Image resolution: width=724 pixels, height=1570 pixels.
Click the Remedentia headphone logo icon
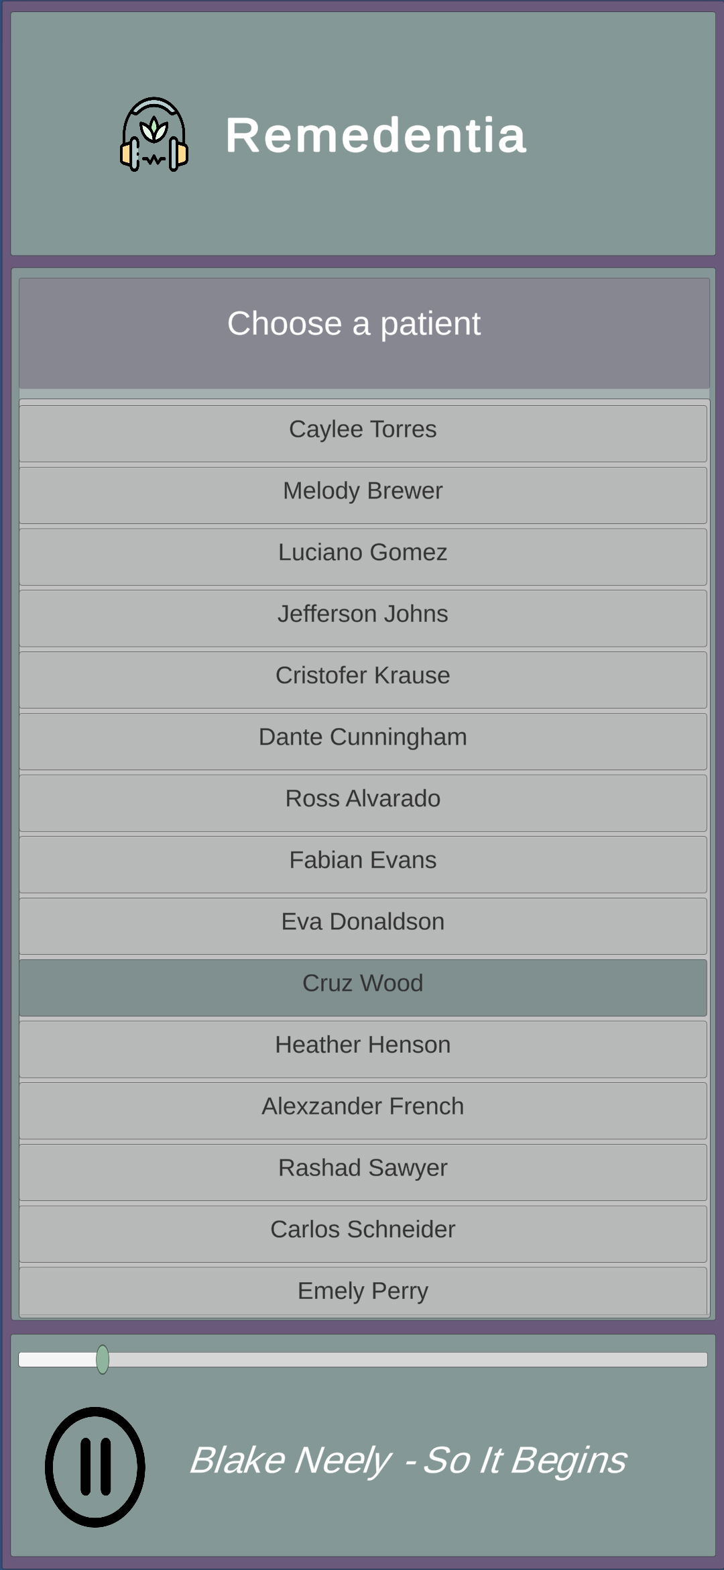click(154, 135)
